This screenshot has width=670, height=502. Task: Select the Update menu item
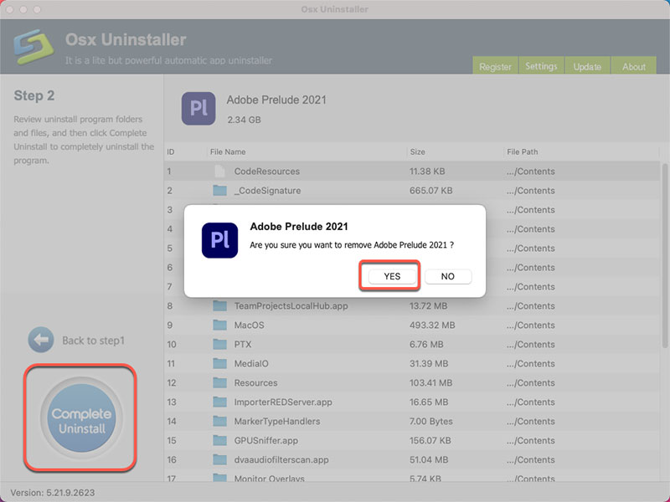pos(589,66)
